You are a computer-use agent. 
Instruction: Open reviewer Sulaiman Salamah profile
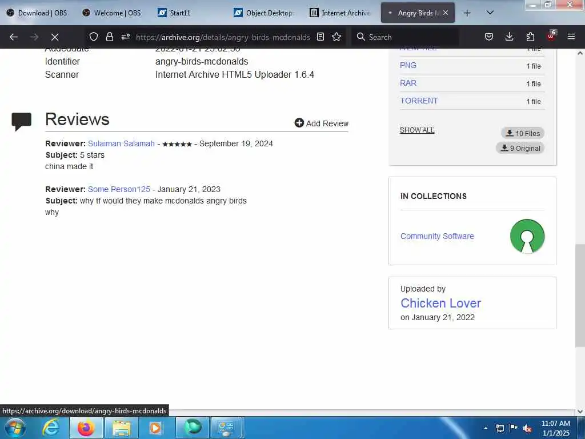click(x=121, y=143)
